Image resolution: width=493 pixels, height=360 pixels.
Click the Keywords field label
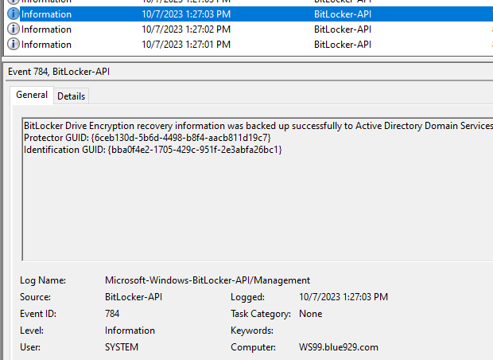click(252, 331)
